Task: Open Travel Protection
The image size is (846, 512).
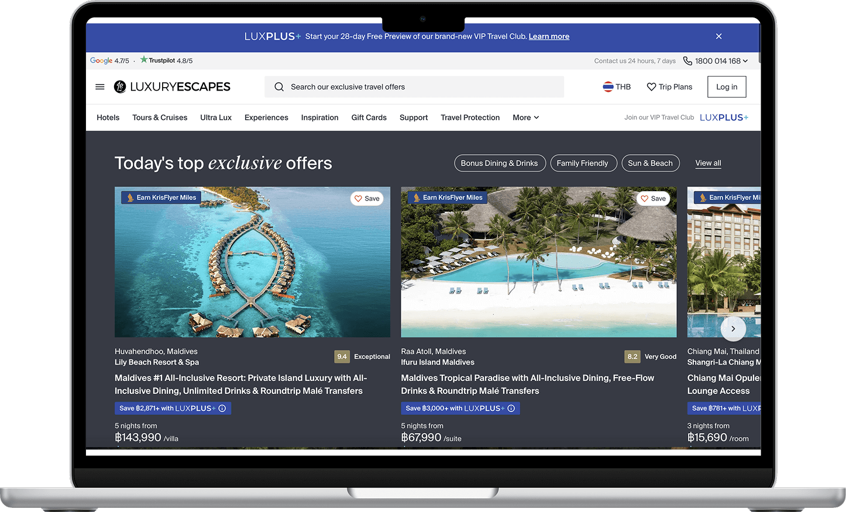Action: click(x=470, y=117)
